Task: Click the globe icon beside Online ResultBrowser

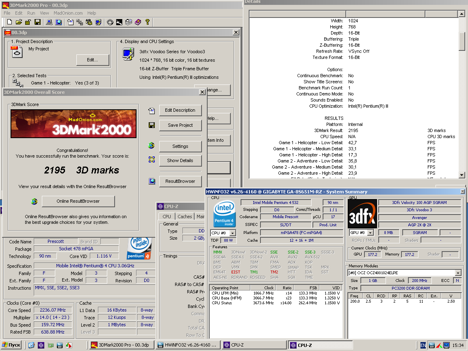Action: 34,201
